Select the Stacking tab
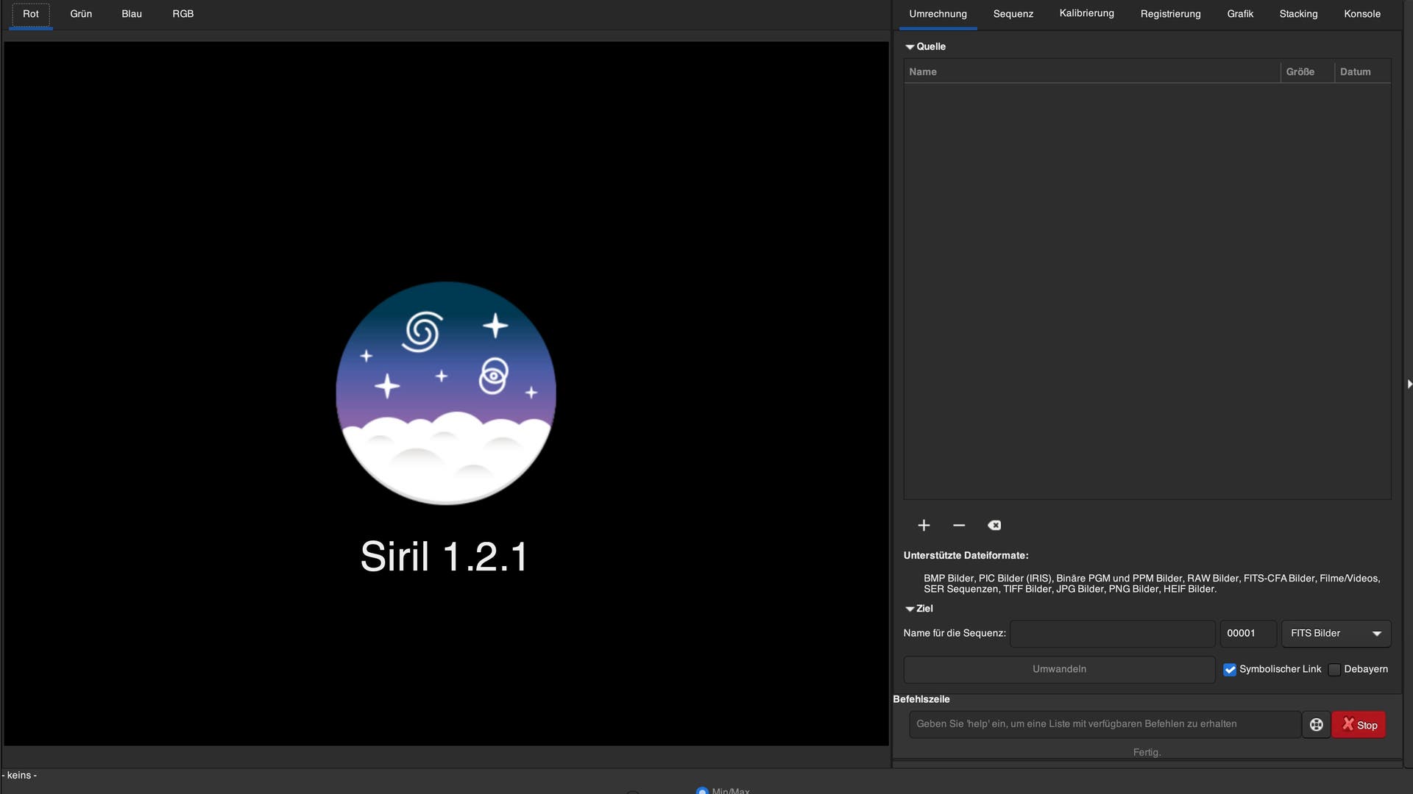Viewport: 1413px width, 794px height. click(x=1298, y=15)
